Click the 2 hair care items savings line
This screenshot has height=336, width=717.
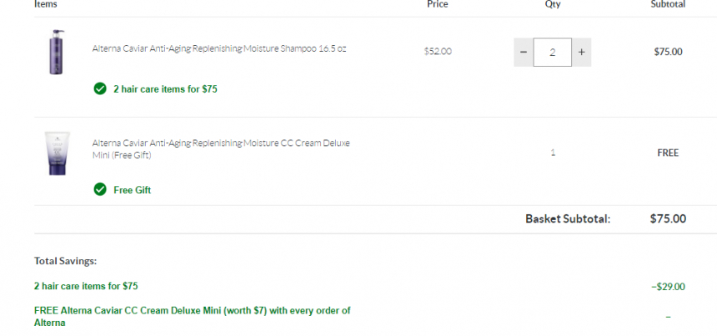click(86, 286)
